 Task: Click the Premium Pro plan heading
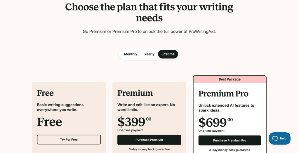point(223,94)
